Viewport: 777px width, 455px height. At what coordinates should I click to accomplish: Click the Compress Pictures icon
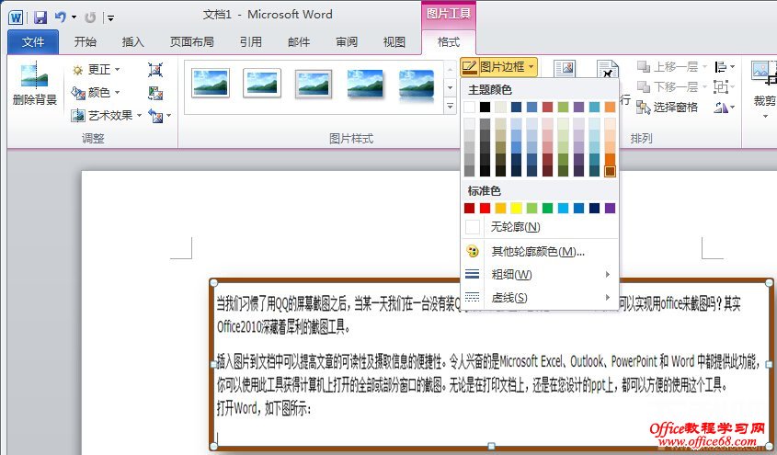155,70
